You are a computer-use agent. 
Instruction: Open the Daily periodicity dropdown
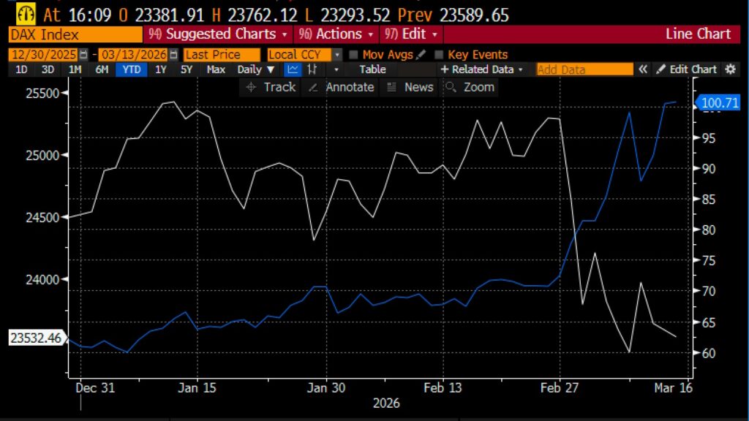pyautogui.click(x=256, y=69)
